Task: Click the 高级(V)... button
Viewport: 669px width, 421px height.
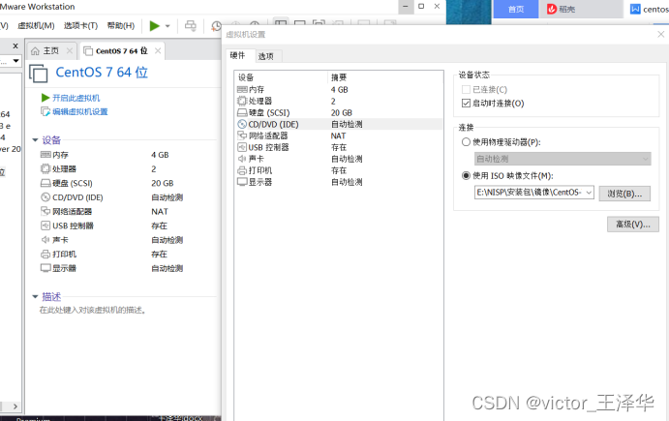Action: click(633, 225)
